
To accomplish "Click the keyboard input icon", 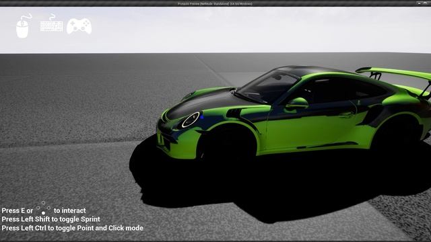I will pyautogui.click(x=51, y=23).
